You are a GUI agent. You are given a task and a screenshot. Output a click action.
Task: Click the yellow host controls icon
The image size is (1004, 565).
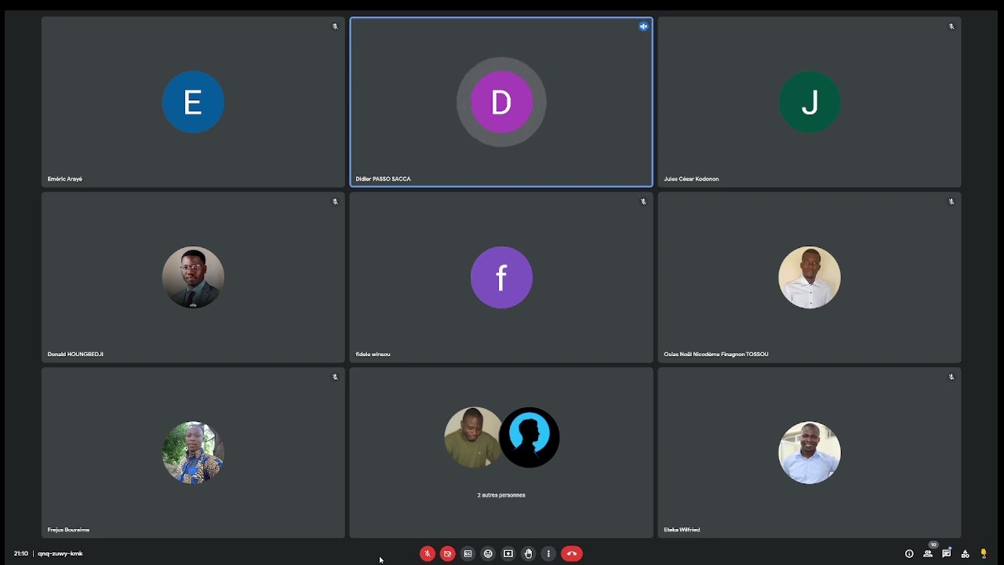click(984, 553)
